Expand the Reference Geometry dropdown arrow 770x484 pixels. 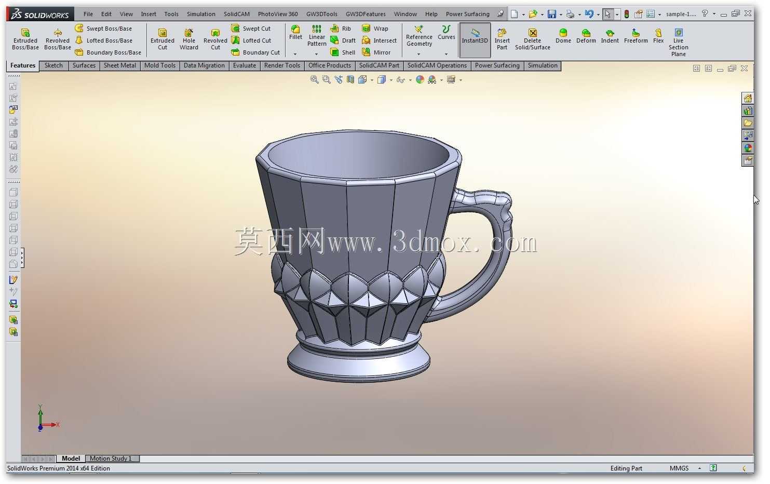[x=418, y=54]
